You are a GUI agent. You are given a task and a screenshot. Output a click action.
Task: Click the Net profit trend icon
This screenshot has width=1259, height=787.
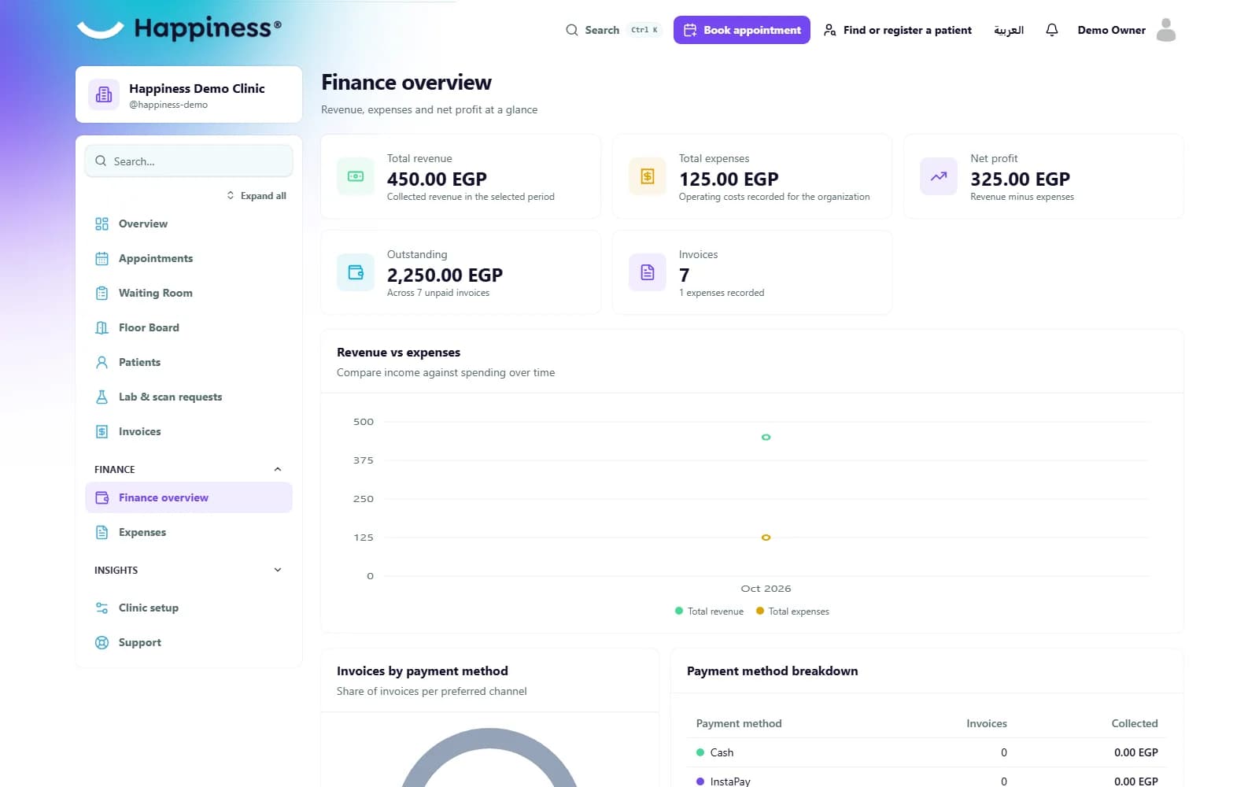coord(939,176)
